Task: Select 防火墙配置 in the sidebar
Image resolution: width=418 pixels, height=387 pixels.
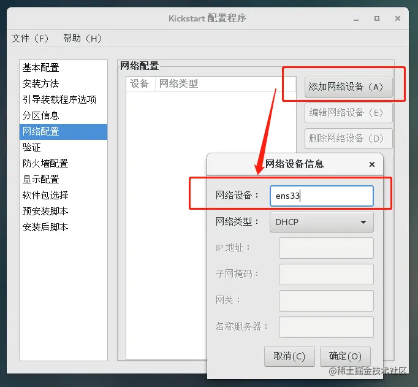Action: (x=64, y=164)
